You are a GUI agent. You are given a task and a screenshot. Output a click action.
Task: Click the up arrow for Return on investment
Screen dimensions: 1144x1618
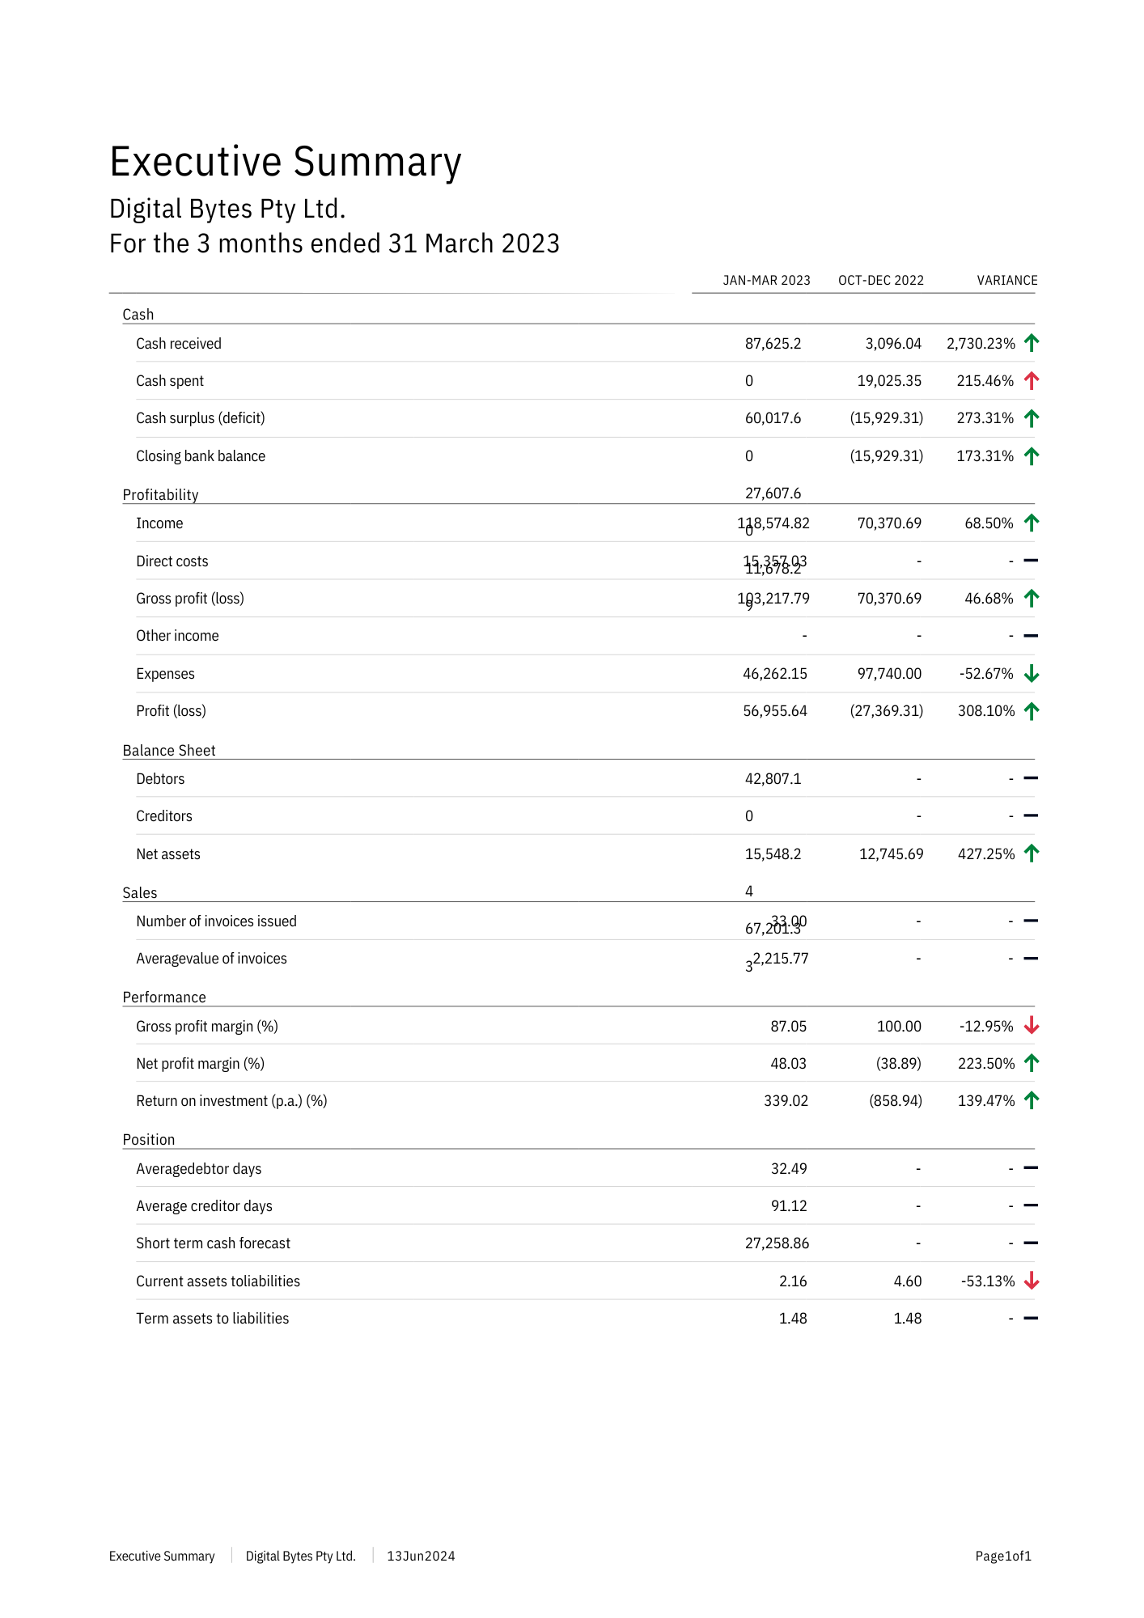click(x=1031, y=1100)
